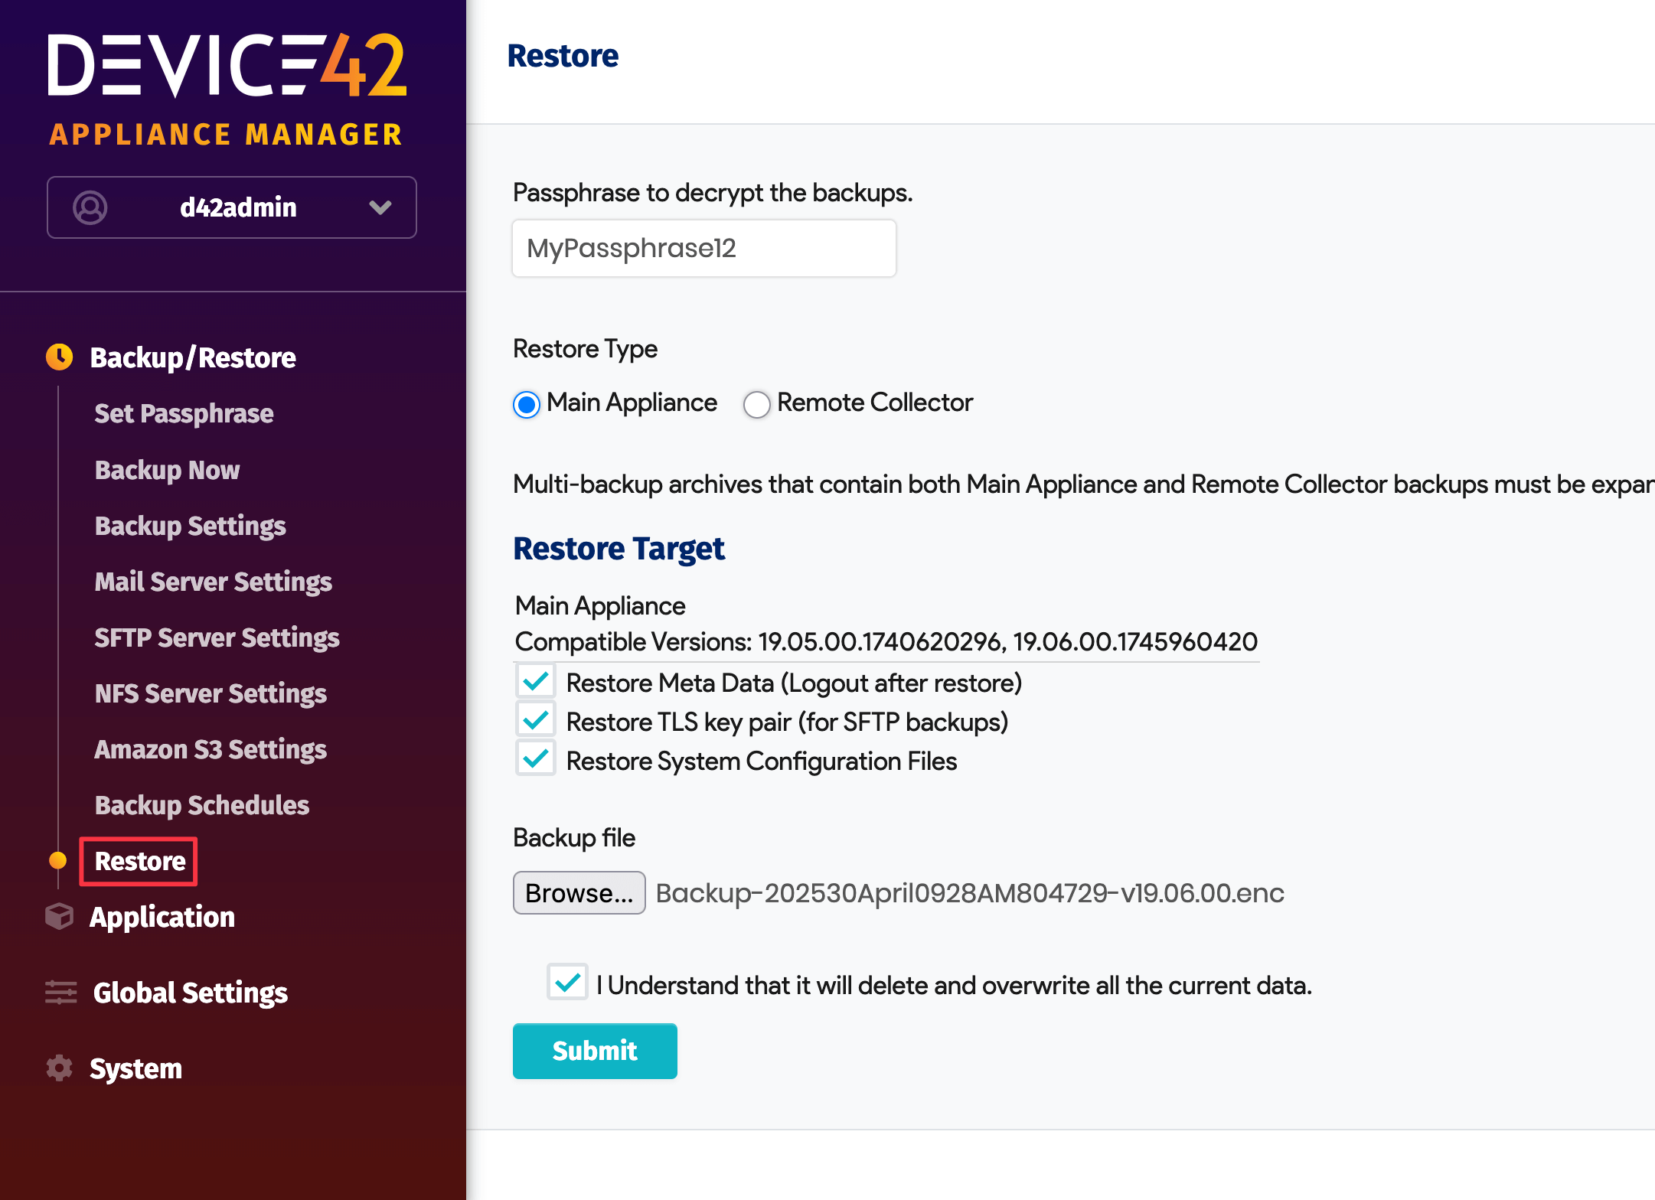Open the d42admin user dropdown

380,207
